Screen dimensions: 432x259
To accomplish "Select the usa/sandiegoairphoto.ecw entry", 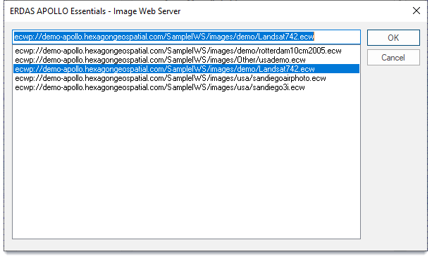I will (x=186, y=78).
